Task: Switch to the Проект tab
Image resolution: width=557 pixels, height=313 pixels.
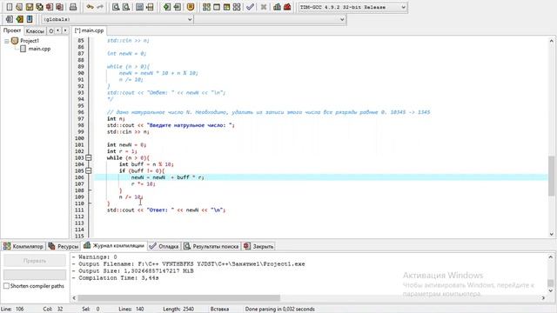Action: point(12,30)
